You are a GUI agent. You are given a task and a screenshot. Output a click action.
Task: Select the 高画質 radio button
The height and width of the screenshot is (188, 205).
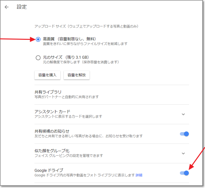[38, 39]
